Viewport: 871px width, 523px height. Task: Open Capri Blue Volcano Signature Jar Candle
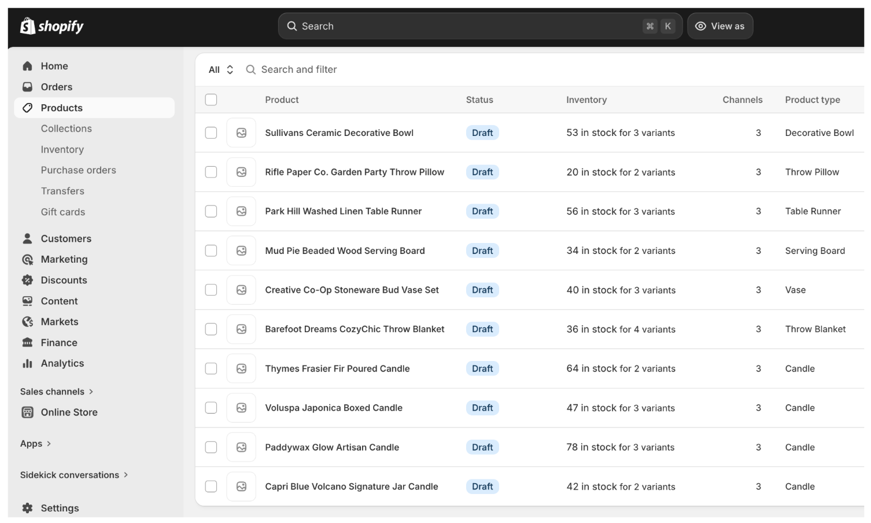pyautogui.click(x=352, y=487)
